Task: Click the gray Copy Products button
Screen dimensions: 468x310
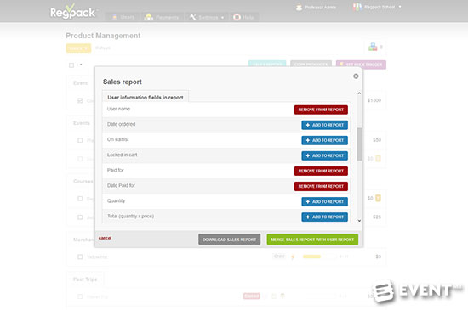Action: click(311, 64)
